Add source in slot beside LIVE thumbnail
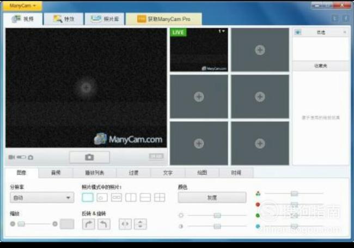 [260, 50]
